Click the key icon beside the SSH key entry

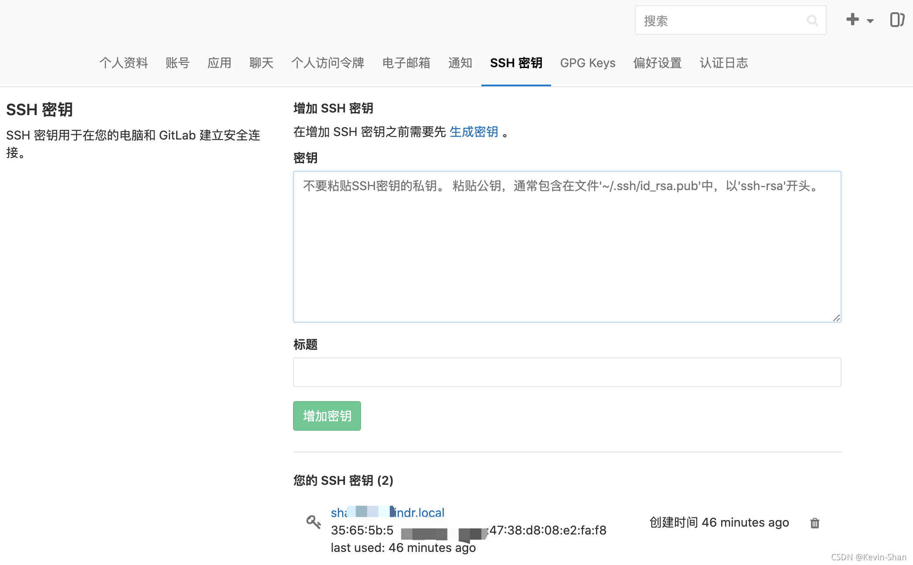(x=313, y=522)
